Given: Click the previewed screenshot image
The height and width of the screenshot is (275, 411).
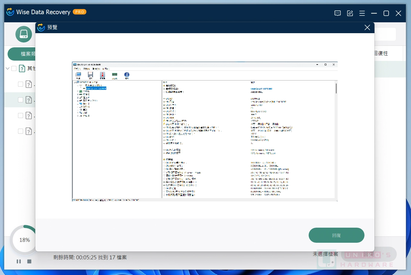Looking at the screenshot, I should pyautogui.click(x=205, y=132).
